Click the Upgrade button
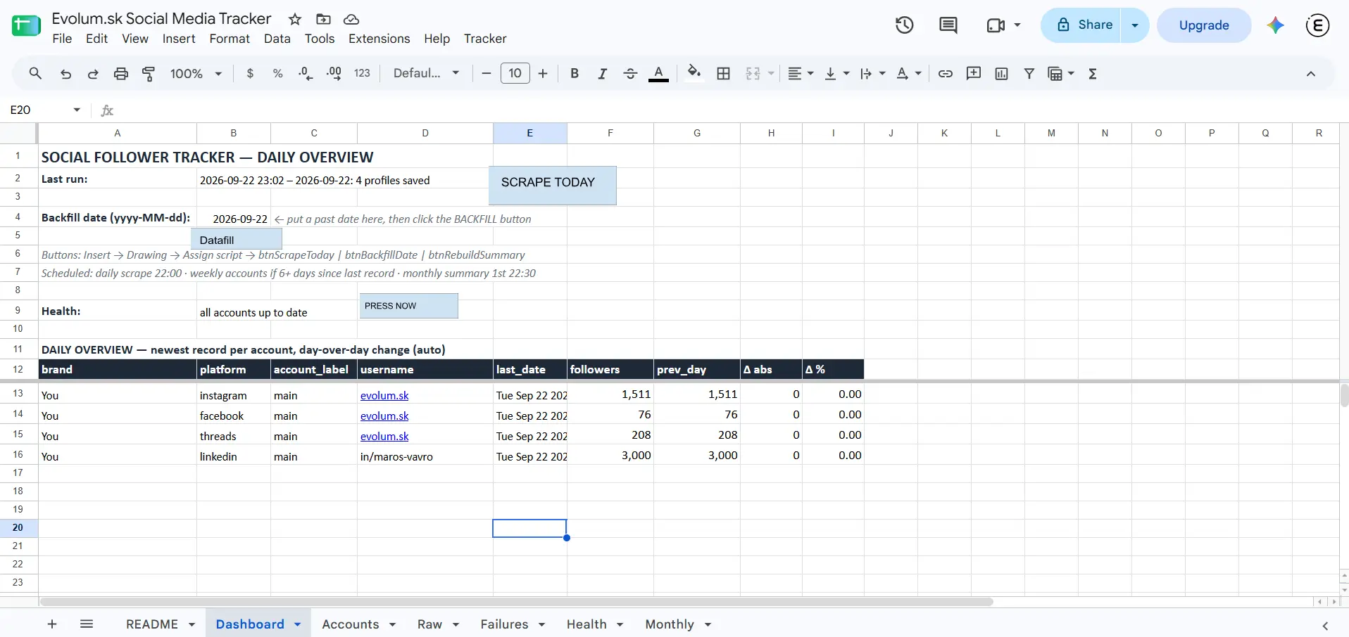 (x=1204, y=25)
